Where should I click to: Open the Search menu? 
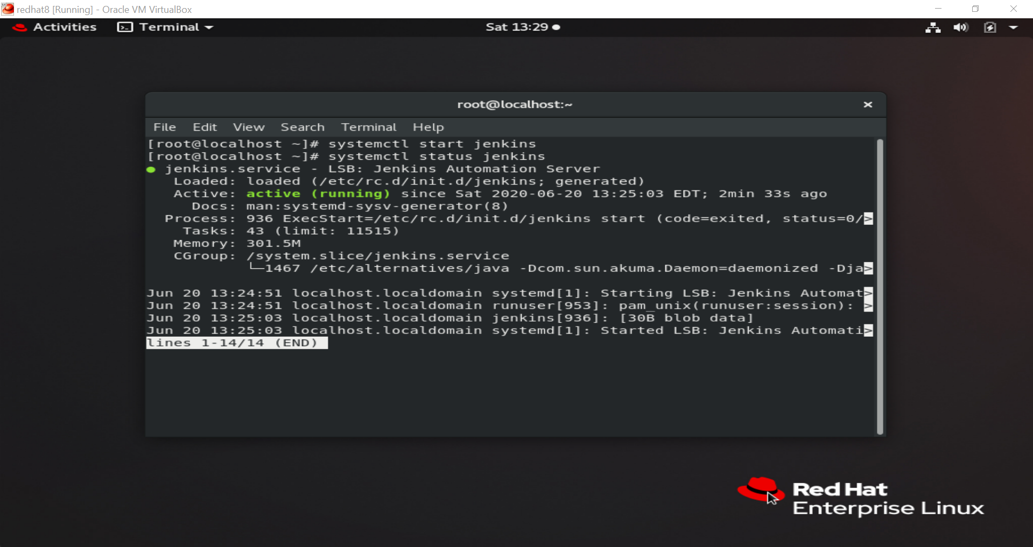click(x=303, y=127)
